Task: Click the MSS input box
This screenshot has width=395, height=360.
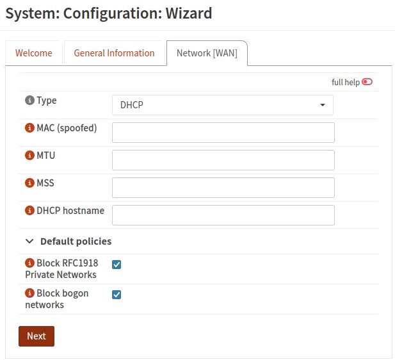Action: coord(223,188)
